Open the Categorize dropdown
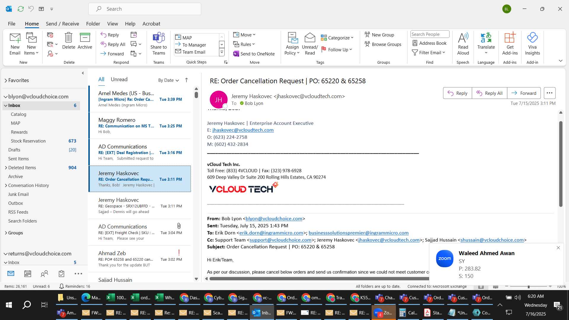The height and width of the screenshot is (320, 569). (x=337, y=38)
